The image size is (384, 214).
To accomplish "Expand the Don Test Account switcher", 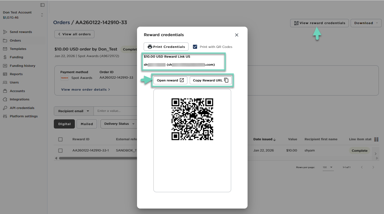I will [42, 15].
